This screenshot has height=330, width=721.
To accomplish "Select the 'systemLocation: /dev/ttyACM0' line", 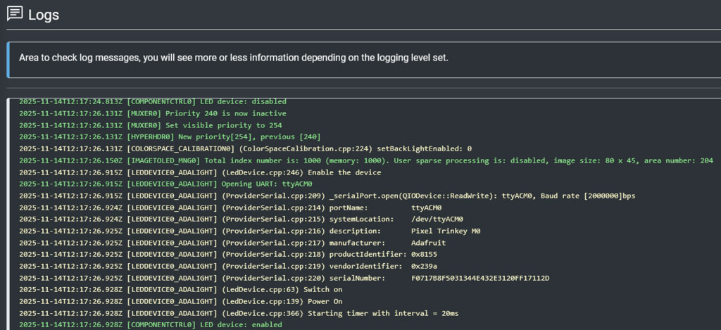I will tap(241, 220).
